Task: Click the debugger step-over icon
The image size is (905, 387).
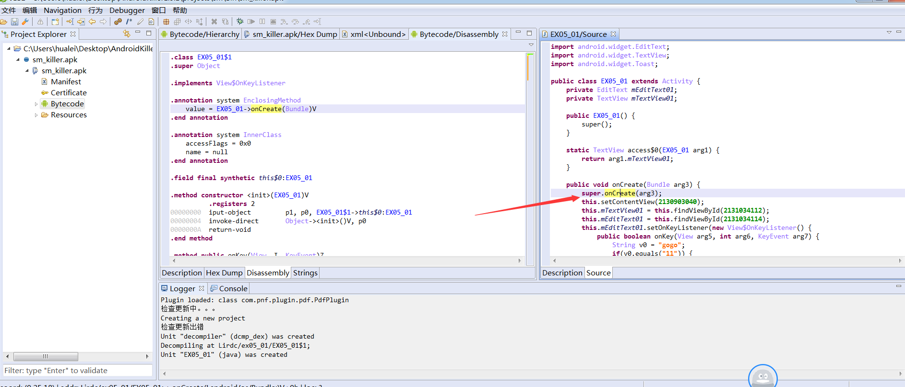Action: click(295, 22)
